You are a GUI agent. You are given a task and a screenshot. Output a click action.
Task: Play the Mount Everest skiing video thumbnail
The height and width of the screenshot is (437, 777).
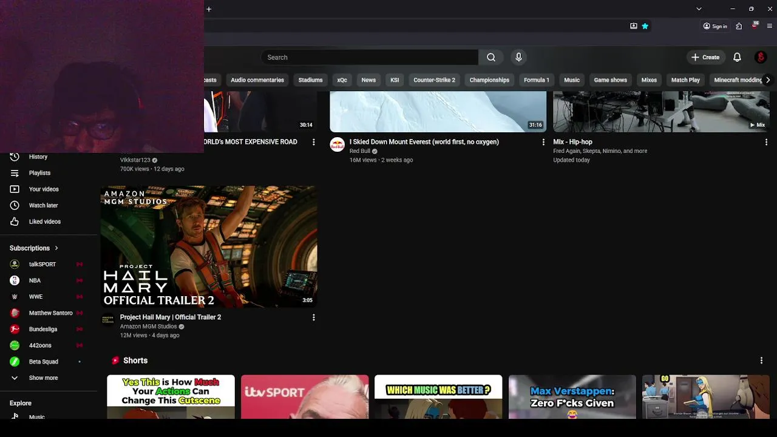click(x=438, y=112)
